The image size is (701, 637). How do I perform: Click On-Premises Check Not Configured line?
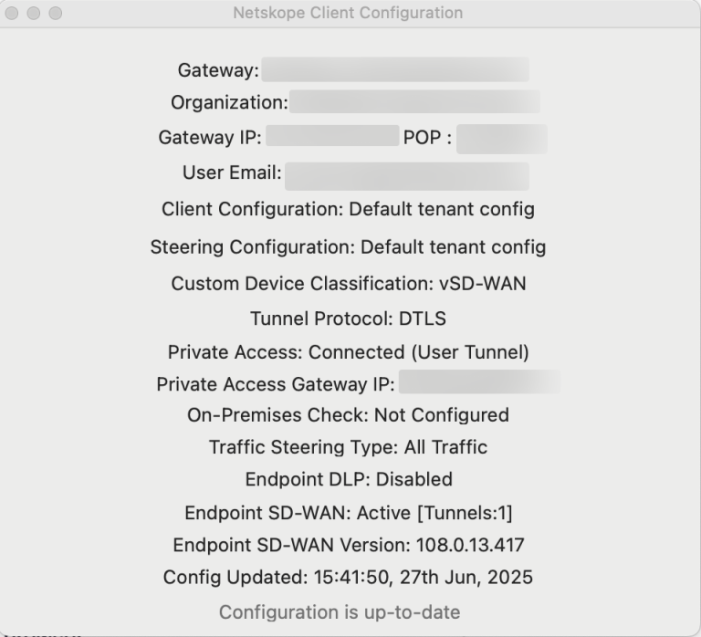click(348, 415)
